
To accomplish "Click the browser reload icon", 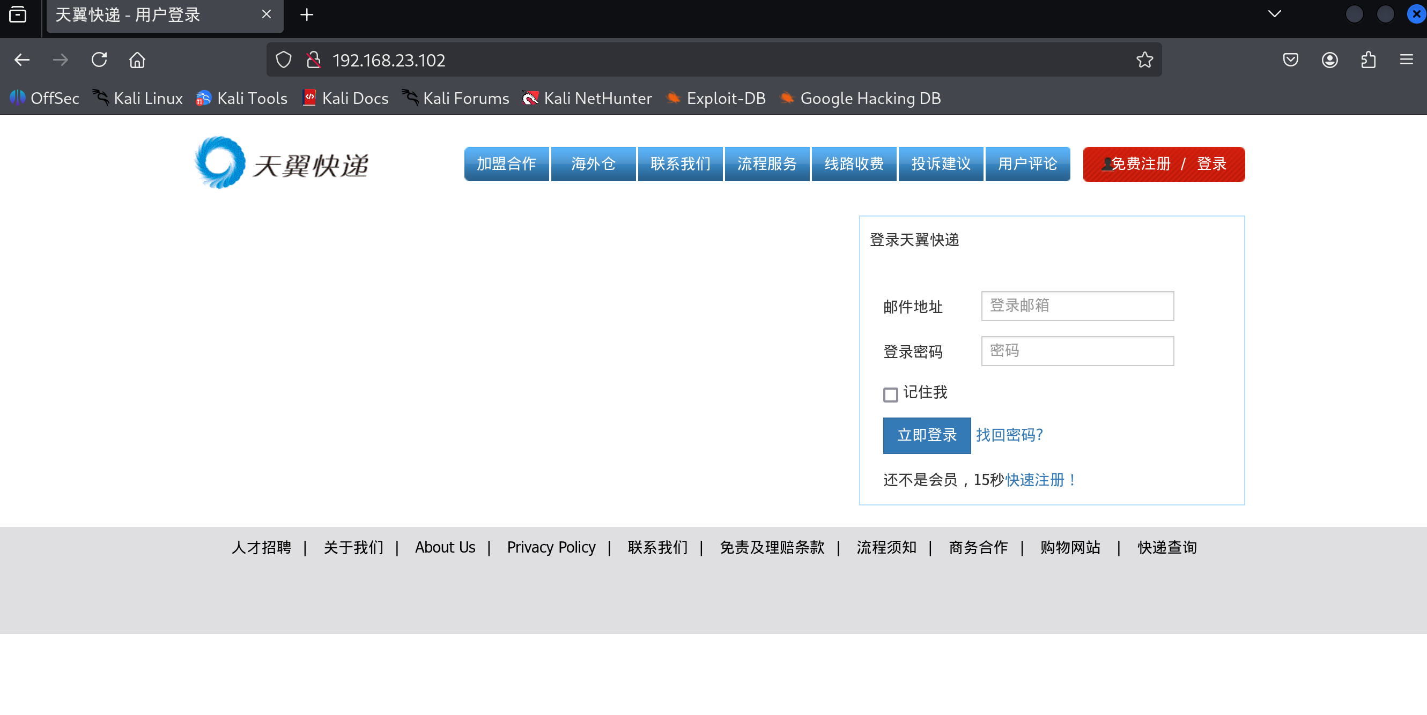I will coord(99,60).
